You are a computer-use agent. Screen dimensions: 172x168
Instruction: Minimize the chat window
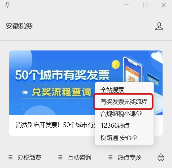pyautogui.click(x=127, y=5)
